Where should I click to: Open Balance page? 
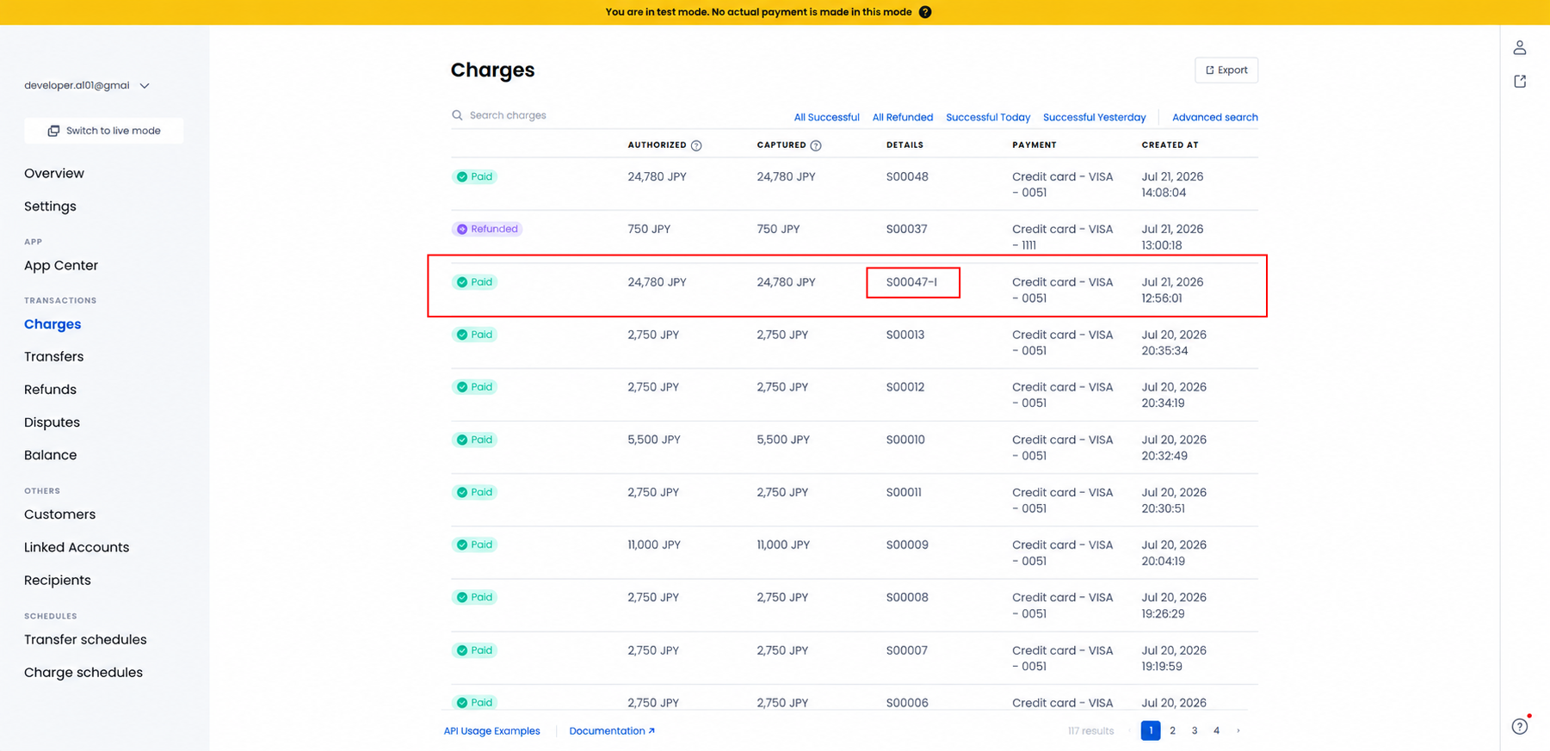(50, 455)
